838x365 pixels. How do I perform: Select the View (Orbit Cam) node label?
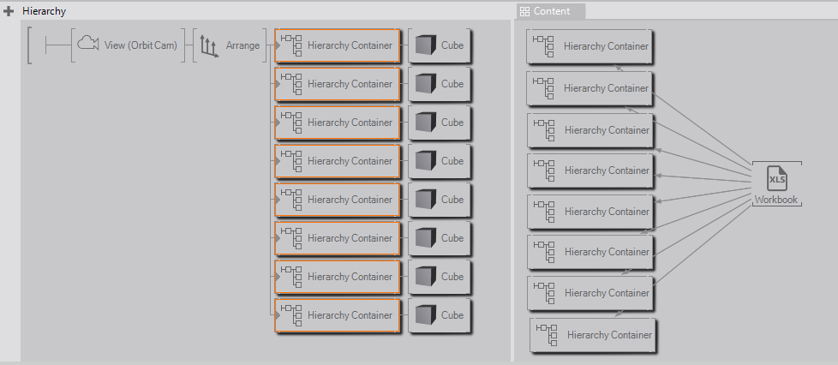pos(141,45)
